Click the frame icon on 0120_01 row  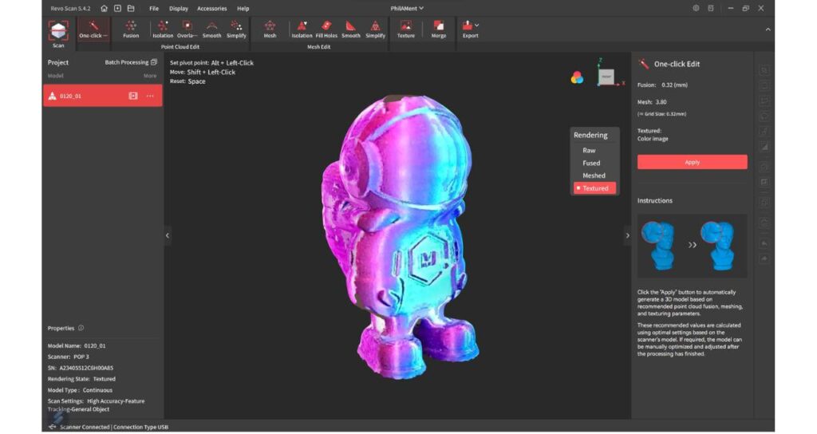point(133,96)
